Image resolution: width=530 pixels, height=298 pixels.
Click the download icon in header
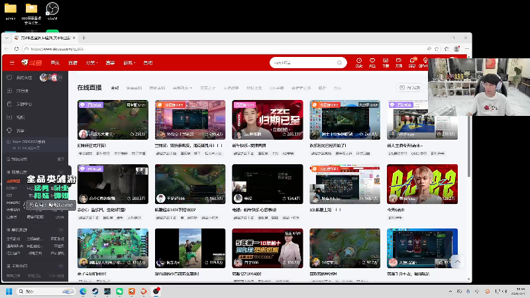click(x=386, y=62)
